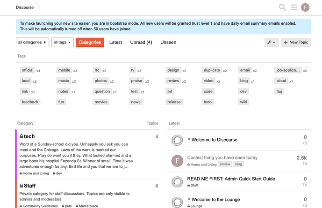Open the todo tag
The image size is (322, 208).
coord(208,102)
